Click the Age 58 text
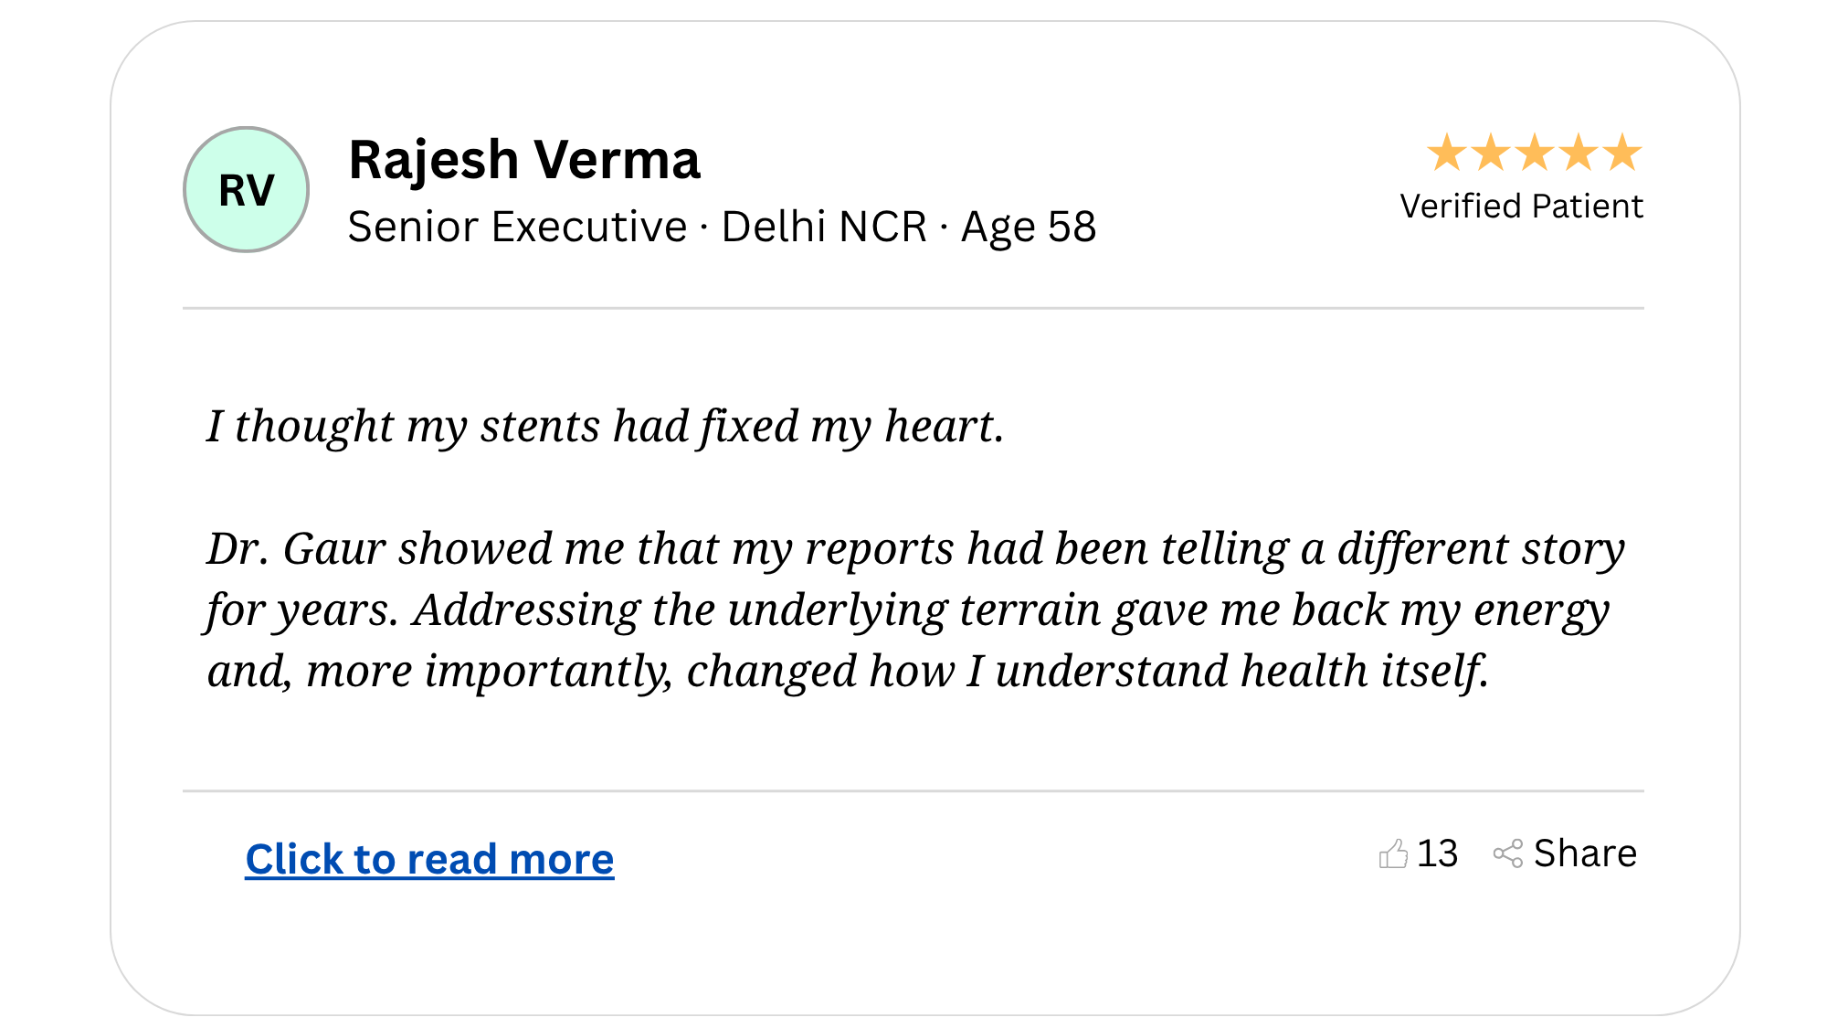The width and height of the screenshot is (1827, 1028). point(1029,227)
